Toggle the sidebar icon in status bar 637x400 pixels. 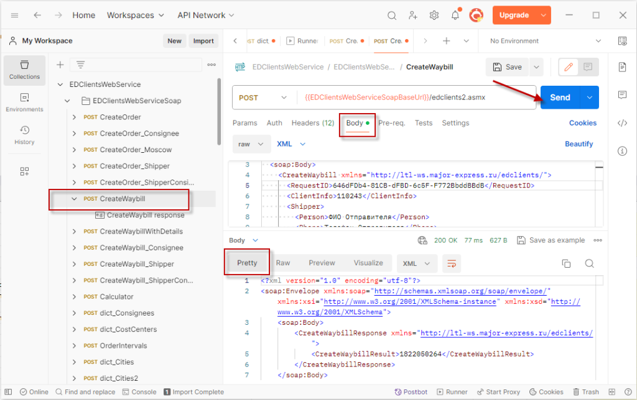click(x=8, y=392)
